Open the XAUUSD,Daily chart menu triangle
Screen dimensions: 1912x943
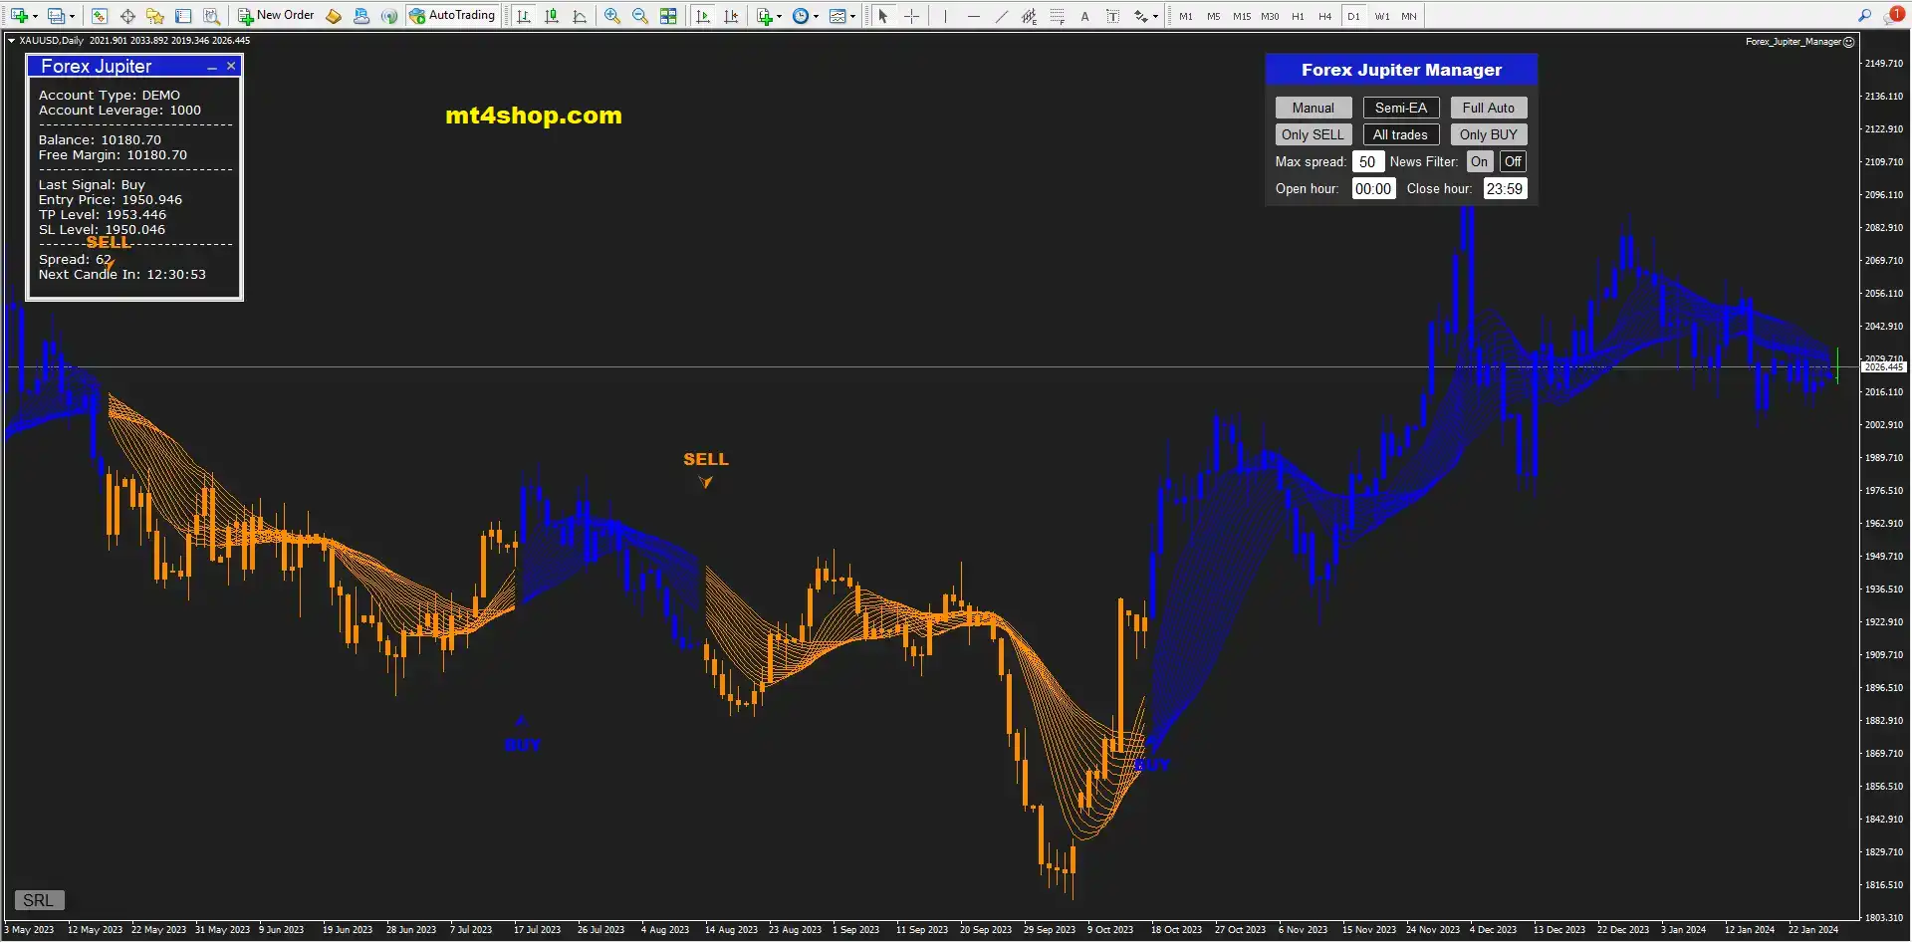click(x=11, y=41)
